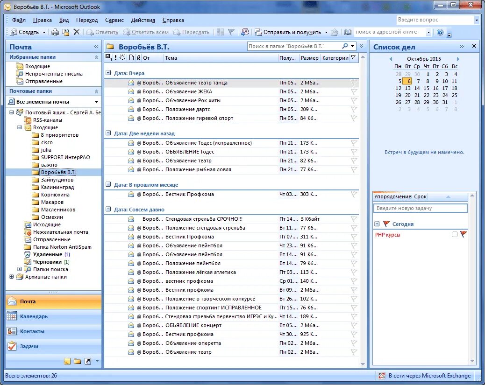Click the Follow Up flag toolbar icon
The height and width of the screenshot is (385, 485).
click(231, 32)
